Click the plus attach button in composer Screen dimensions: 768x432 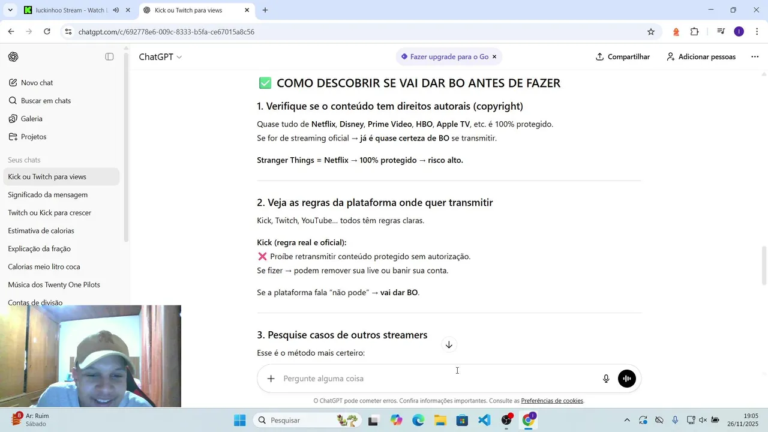pyautogui.click(x=271, y=379)
